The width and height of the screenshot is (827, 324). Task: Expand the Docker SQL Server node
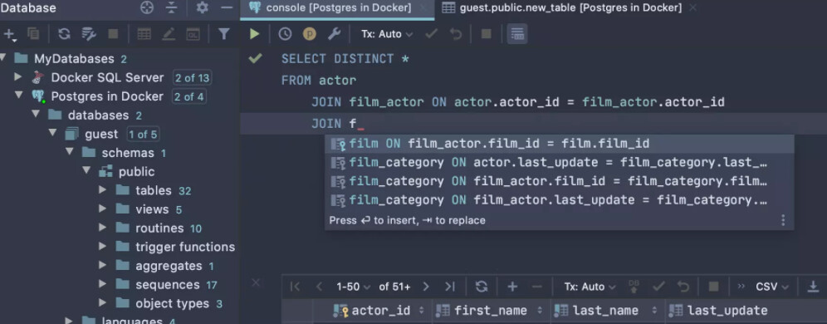tap(18, 77)
